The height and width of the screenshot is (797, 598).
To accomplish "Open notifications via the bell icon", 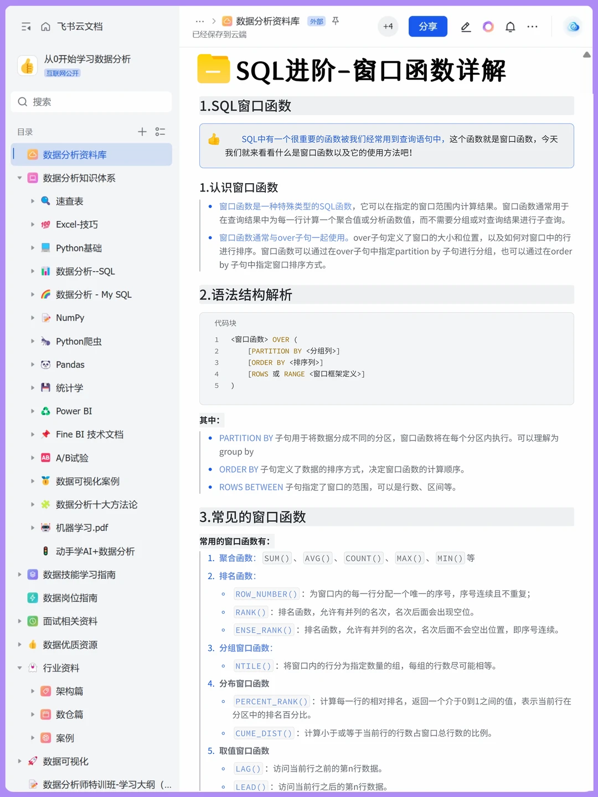I will 510,26.
